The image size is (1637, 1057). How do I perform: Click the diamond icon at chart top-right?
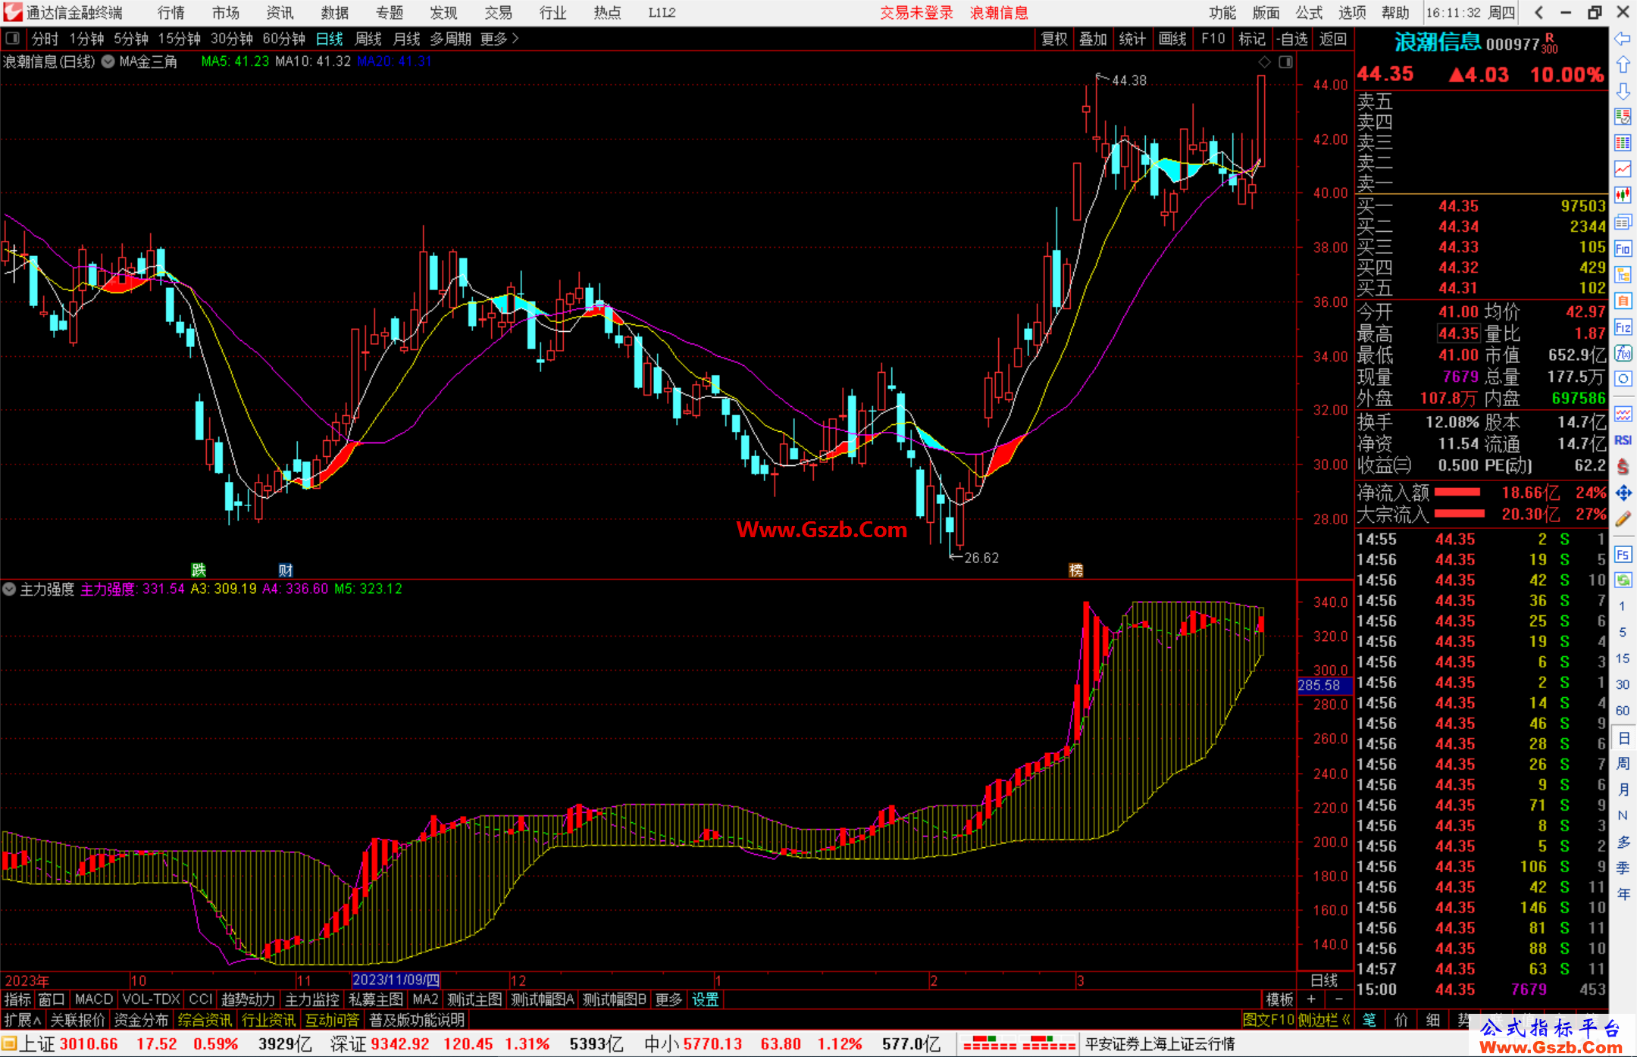1265,61
